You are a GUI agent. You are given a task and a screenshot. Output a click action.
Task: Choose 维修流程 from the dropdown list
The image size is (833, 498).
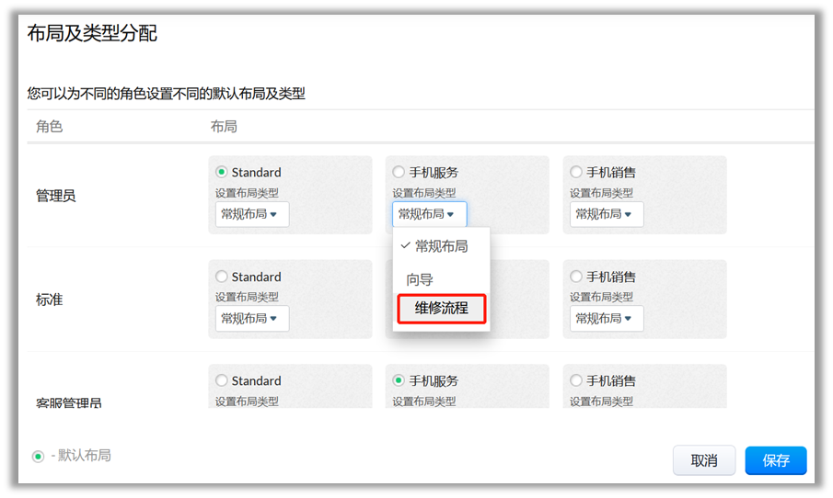click(x=441, y=309)
